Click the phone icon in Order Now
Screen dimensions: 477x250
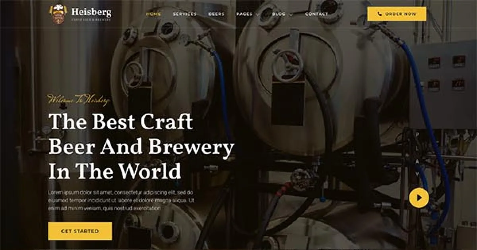[x=380, y=14]
